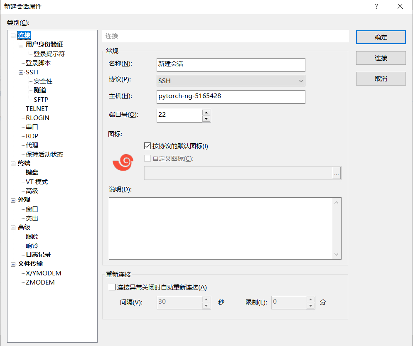Screen dimensions: 413x346
Task: Collapse the 用户身份验证 tree node
Action: [21, 45]
